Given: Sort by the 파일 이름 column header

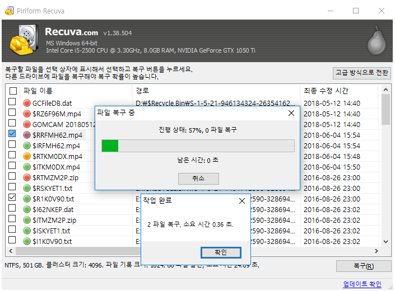Looking at the screenshot, I should tap(76, 91).
